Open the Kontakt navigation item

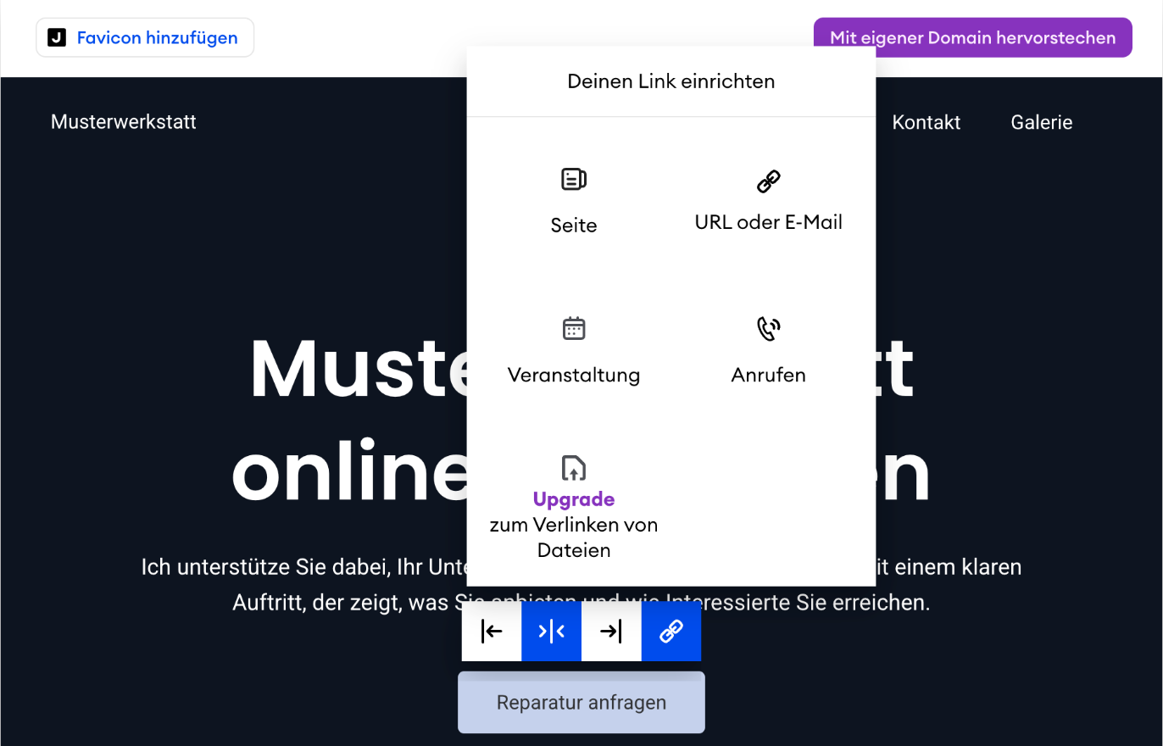coord(927,122)
